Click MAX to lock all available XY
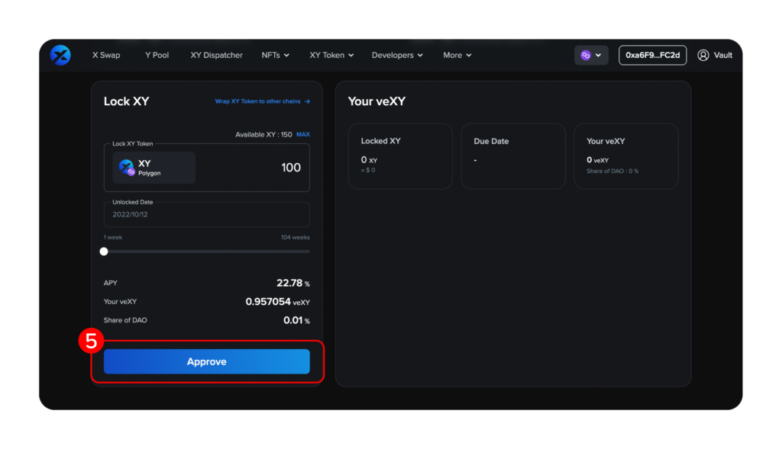Image resolution: width=782 pixels, height=449 pixels. [302, 134]
